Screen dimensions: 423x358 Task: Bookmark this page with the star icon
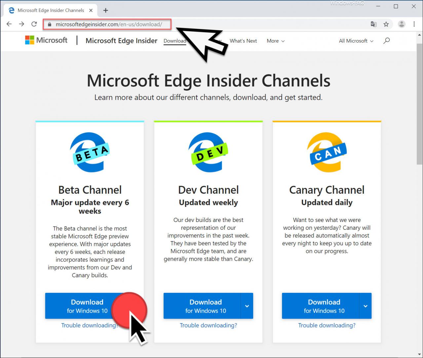386,24
